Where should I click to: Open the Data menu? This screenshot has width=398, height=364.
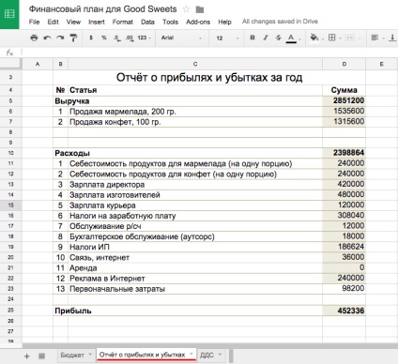[x=147, y=22]
